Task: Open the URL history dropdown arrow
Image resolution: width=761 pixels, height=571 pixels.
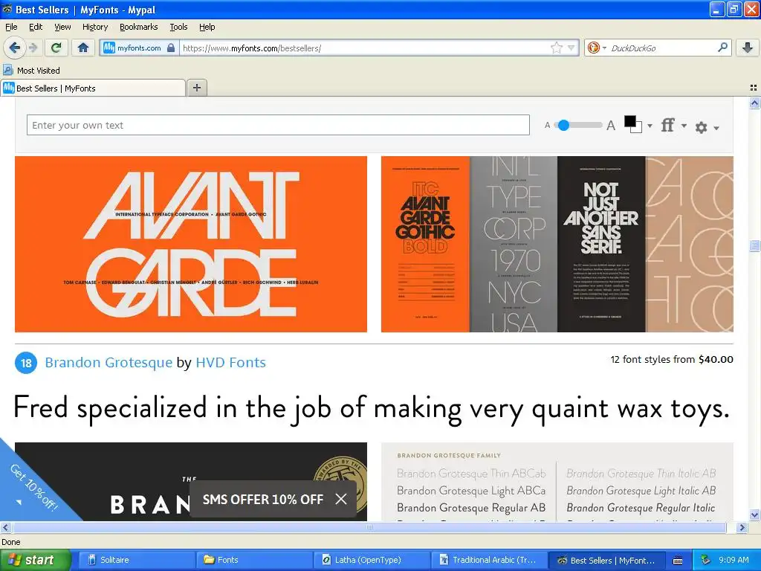Action: 571,48
